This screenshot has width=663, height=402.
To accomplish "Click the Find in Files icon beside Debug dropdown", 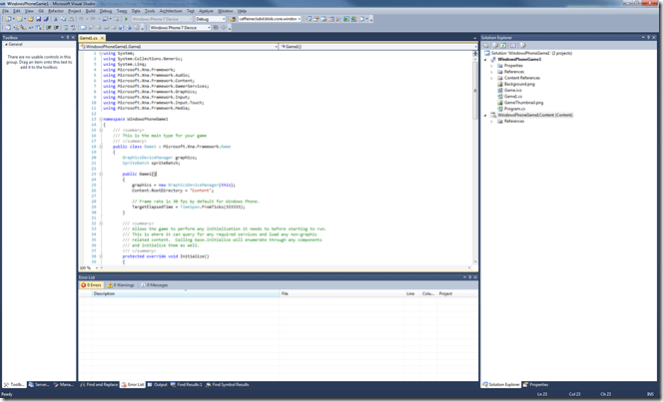I will 233,19.
